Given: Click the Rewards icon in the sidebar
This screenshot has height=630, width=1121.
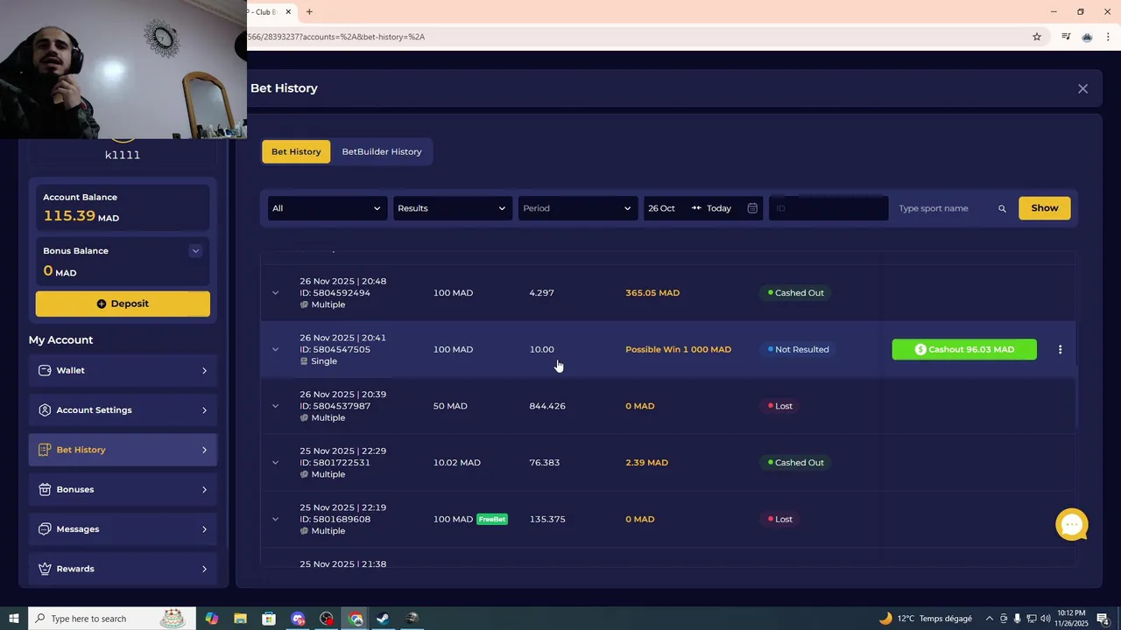Looking at the screenshot, I should (x=45, y=569).
